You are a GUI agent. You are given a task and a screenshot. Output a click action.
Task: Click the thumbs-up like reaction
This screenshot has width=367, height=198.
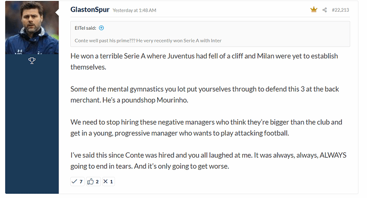click(x=93, y=182)
